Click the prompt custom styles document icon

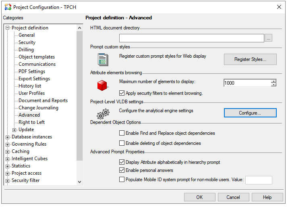point(103,59)
